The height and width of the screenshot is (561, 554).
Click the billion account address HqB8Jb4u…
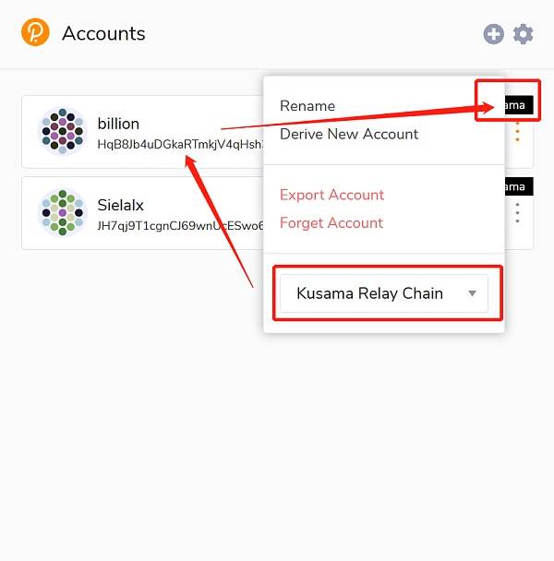coord(180,145)
